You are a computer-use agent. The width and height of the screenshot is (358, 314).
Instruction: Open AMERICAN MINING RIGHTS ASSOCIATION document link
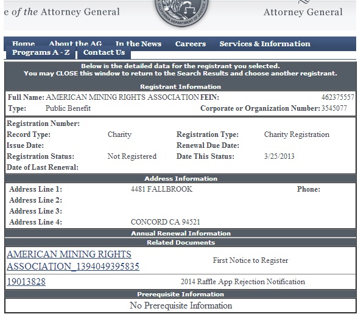tap(73, 260)
